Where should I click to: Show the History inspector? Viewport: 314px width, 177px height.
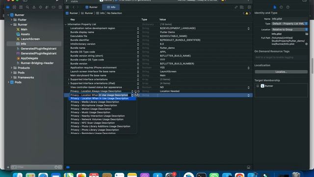pos(281,7)
